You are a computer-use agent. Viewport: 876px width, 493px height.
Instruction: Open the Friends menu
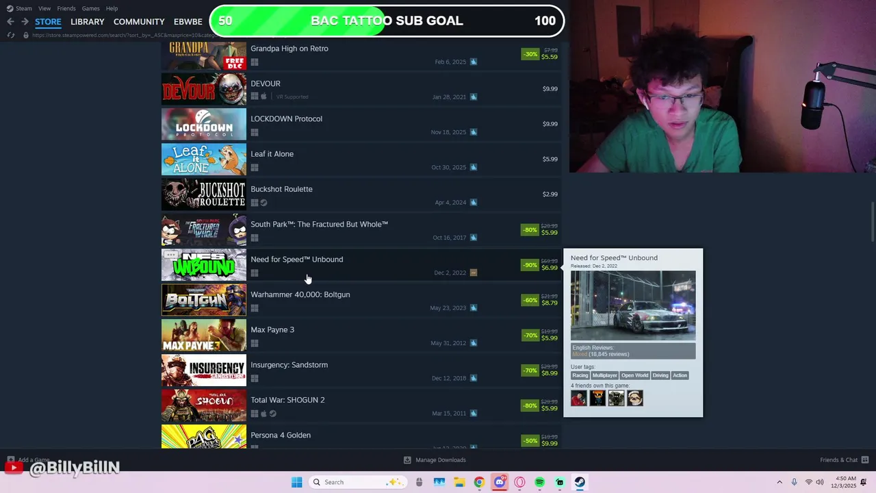coord(66,8)
